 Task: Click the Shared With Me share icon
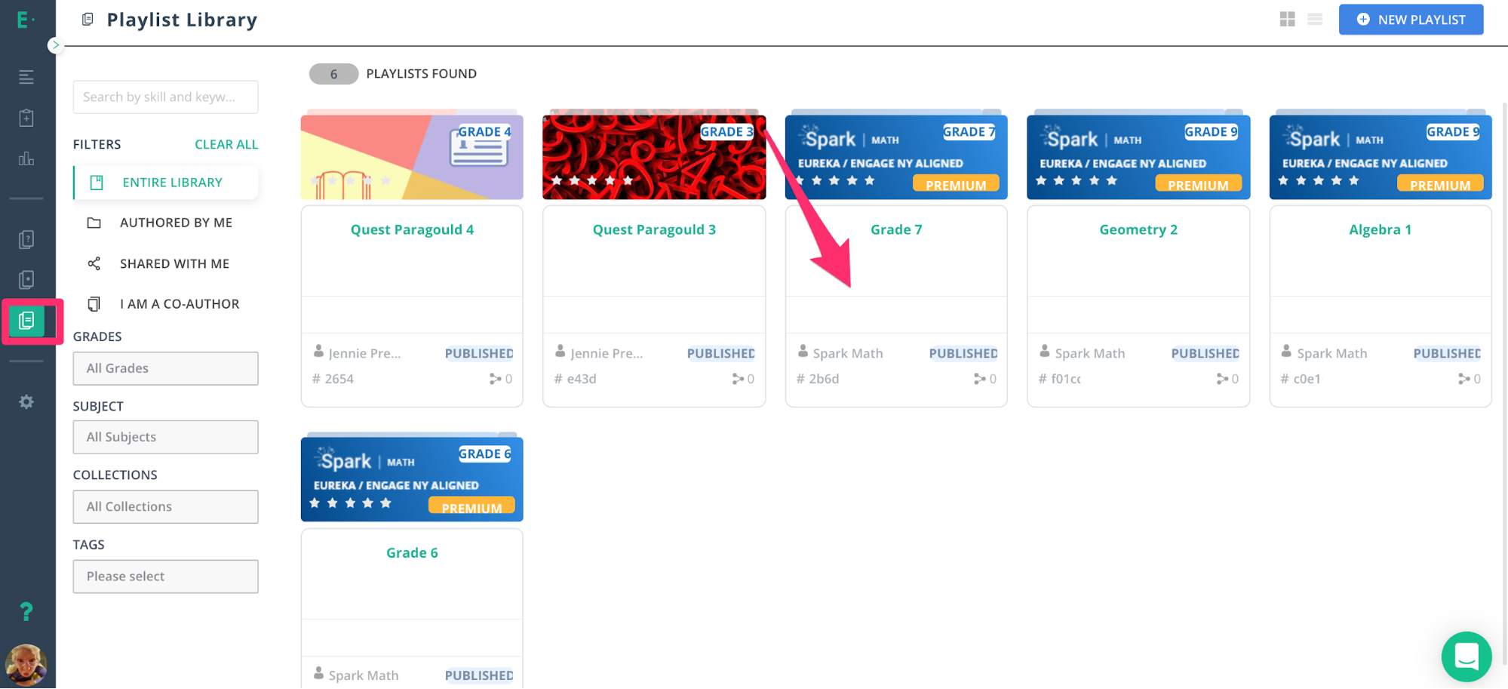[94, 263]
